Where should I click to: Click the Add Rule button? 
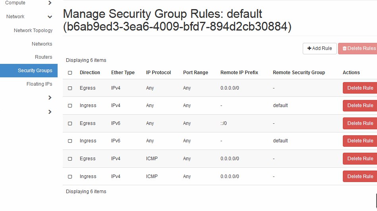[x=319, y=48]
